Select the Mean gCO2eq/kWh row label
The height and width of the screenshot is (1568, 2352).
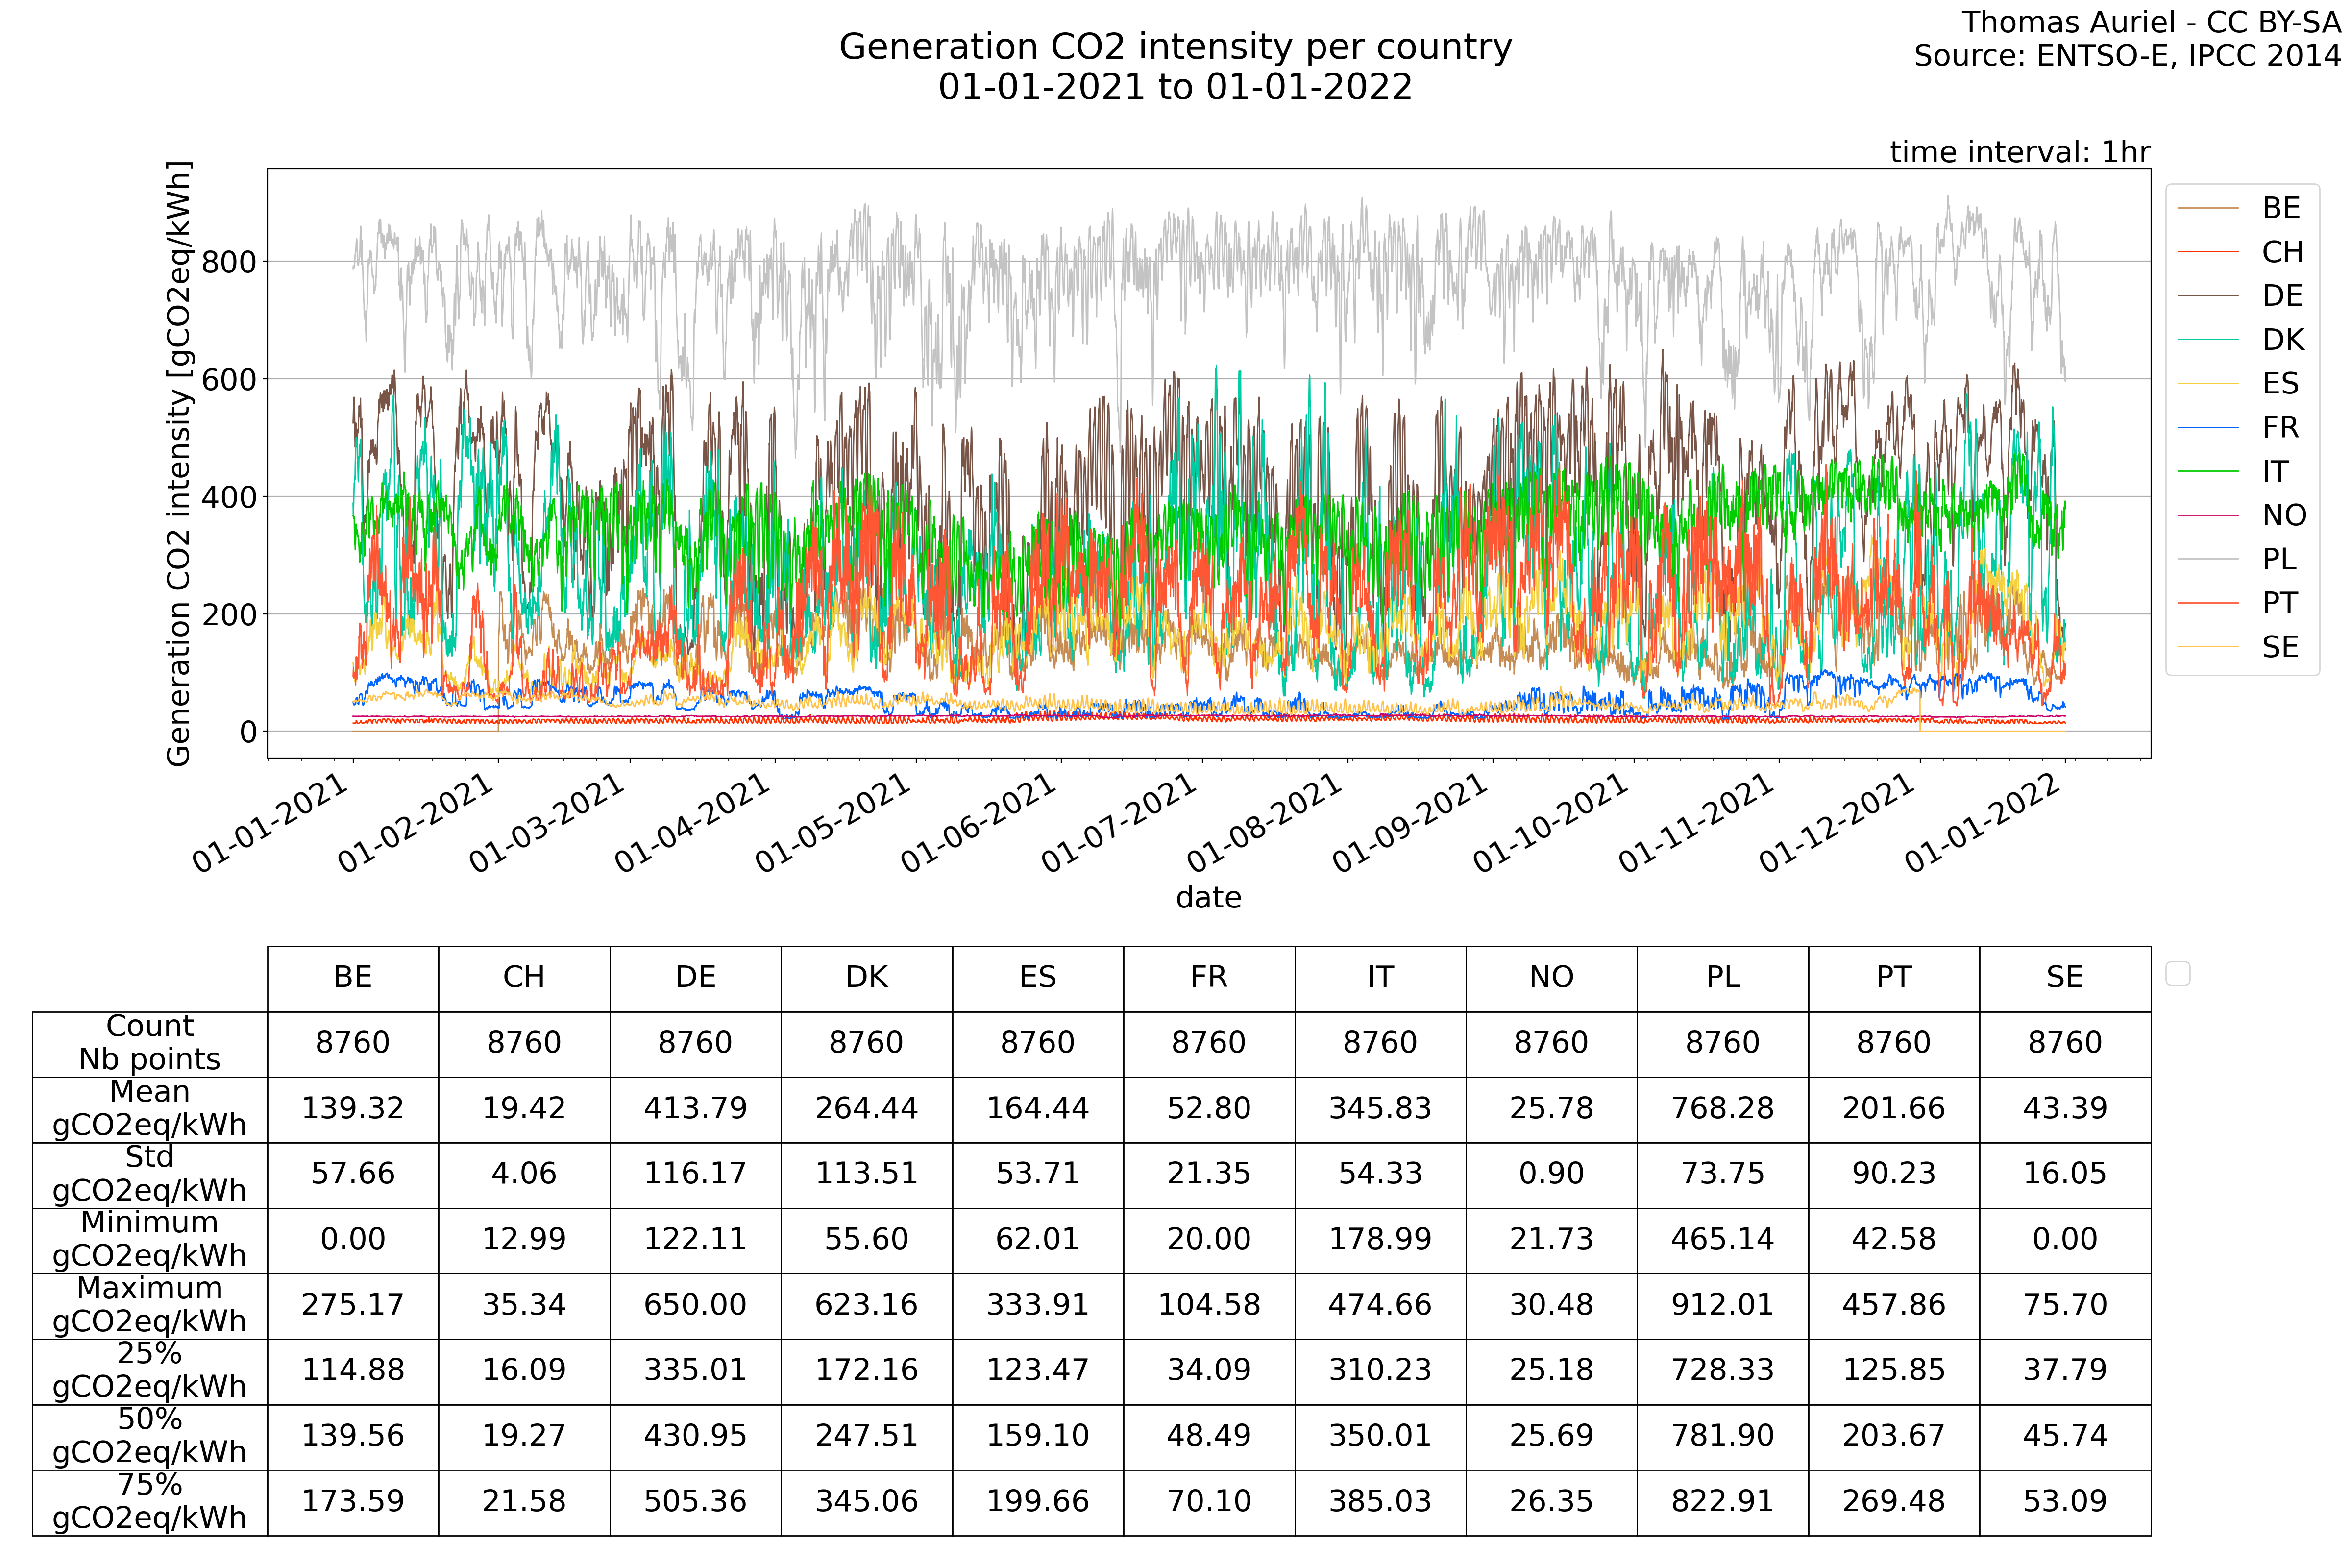click(150, 1108)
